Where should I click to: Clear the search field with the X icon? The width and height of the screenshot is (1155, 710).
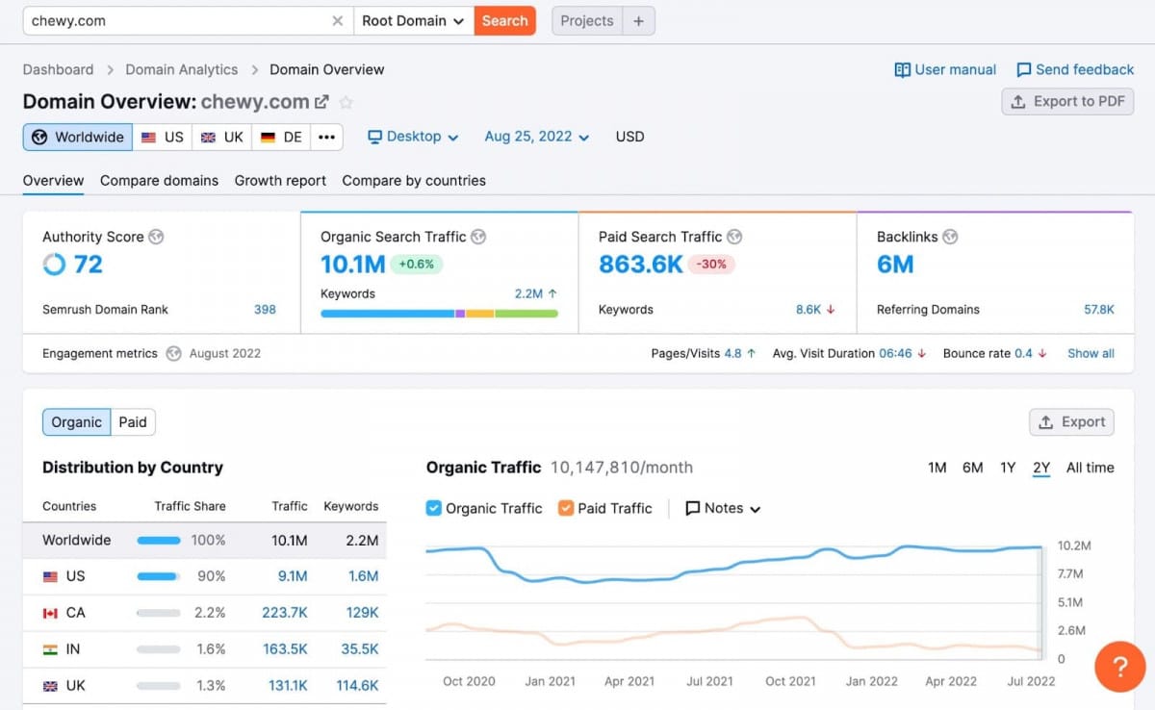(338, 20)
